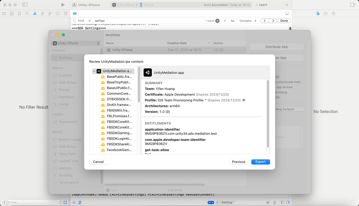Open navigator filter options dropdown
Image resolution: width=359 pixels, height=206 pixels.
pos(6,202)
